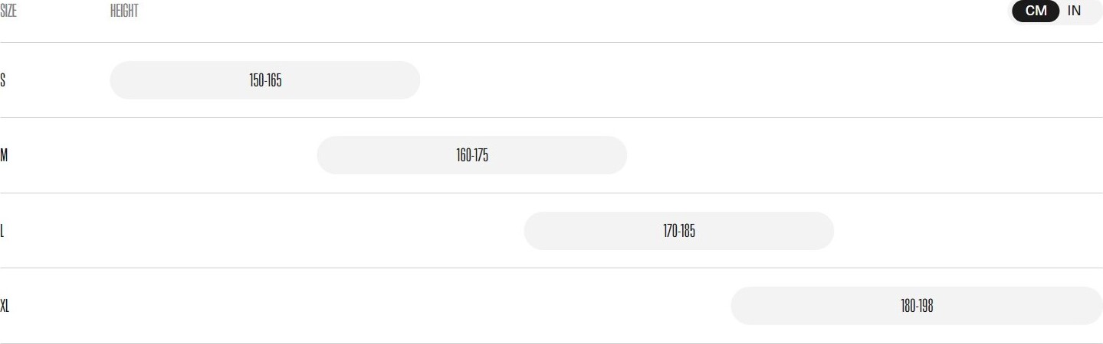This screenshot has height=344, width=1103.
Task: Click the divider line under the header row
Action: tap(551, 42)
